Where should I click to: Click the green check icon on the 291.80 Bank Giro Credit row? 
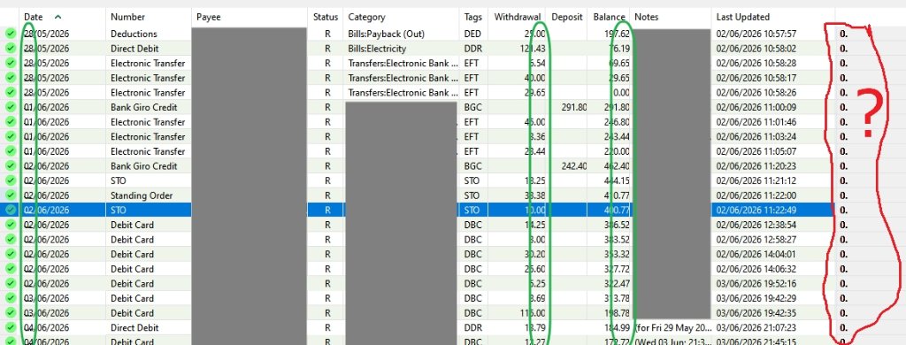coord(11,107)
